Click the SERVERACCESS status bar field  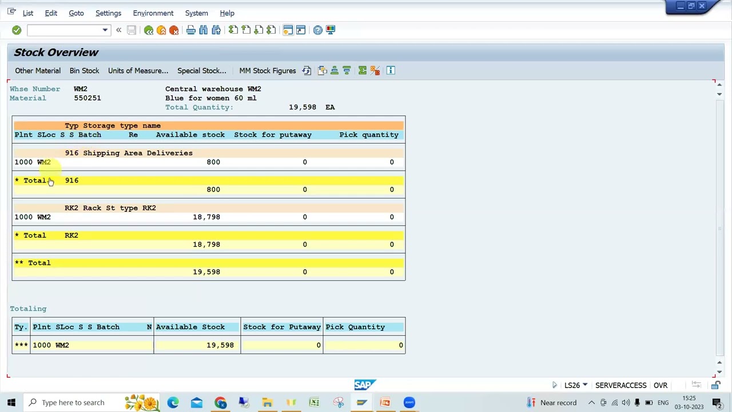coord(620,385)
